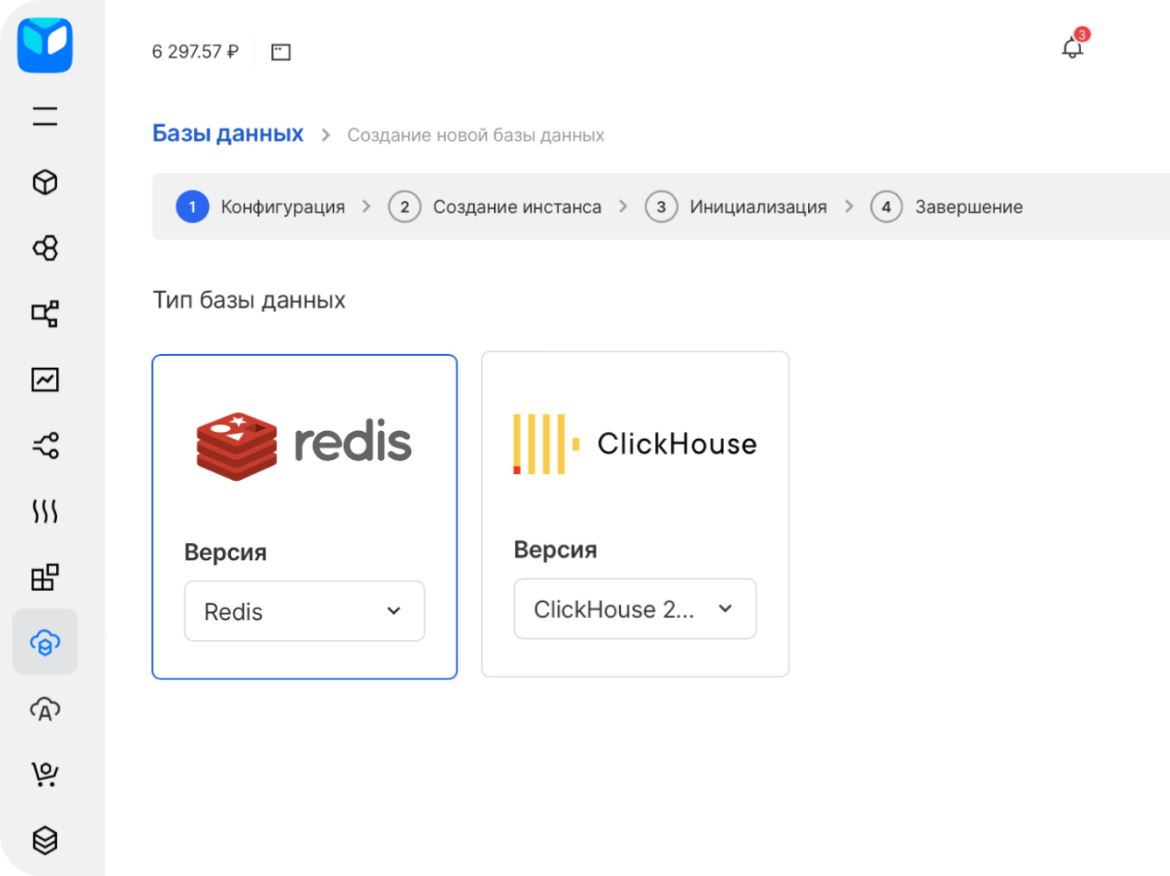Click Версия label in Redis card
1170x876 pixels.
[x=226, y=553]
